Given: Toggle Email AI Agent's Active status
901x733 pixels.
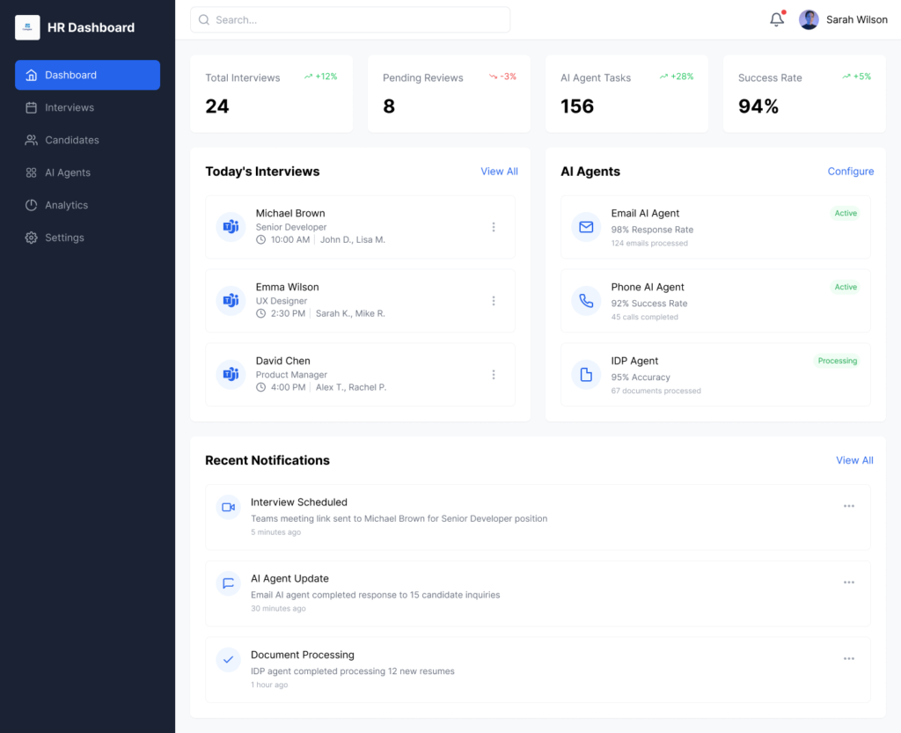Looking at the screenshot, I should [846, 213].
